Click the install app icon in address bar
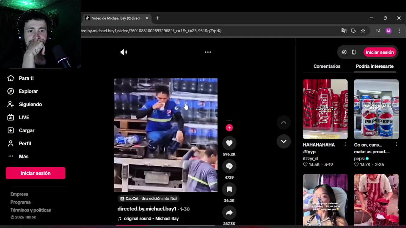 pos(353,31)
